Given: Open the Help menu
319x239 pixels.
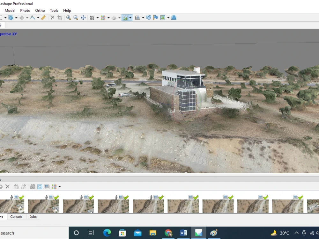Looking at the screenshot, I should click(67, 10).
